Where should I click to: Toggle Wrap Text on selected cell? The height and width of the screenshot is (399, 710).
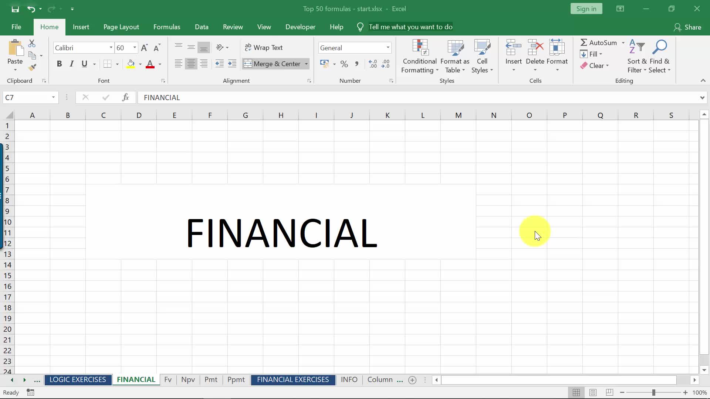pos(264,48)
